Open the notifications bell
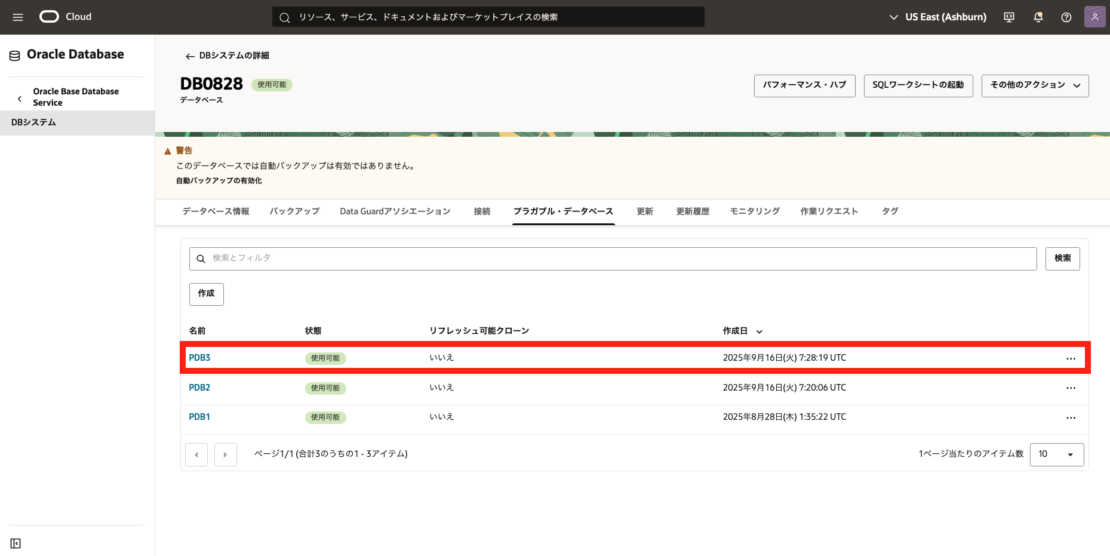1110x556 pixels. pyautogui.click(x=1038, y=17)
